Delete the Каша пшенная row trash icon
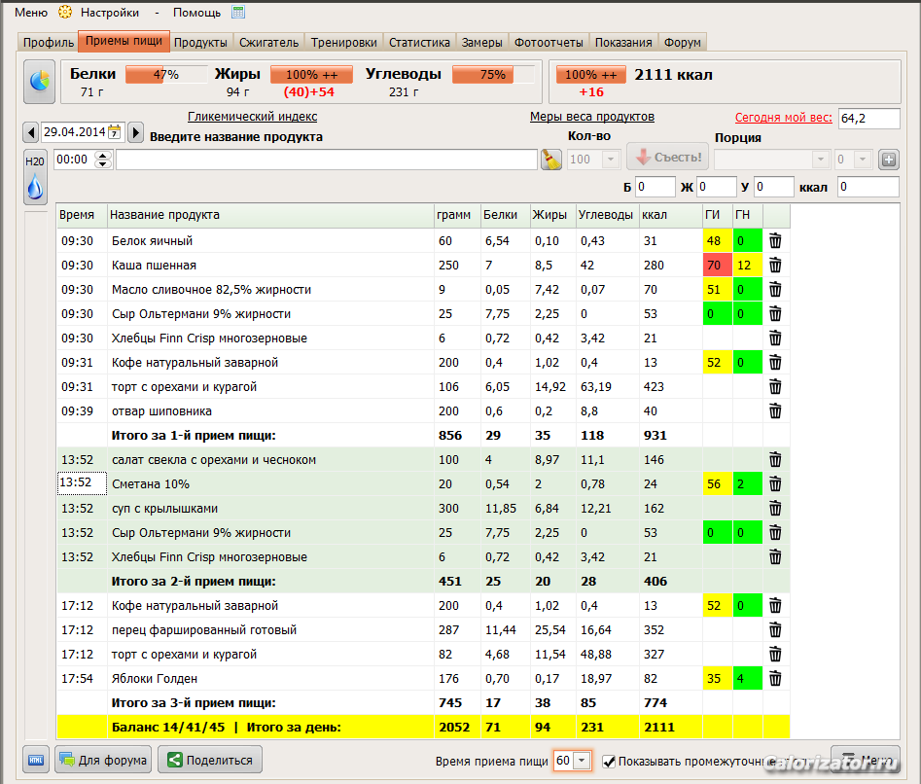The image size is (921, 784). tap(775, 266)
